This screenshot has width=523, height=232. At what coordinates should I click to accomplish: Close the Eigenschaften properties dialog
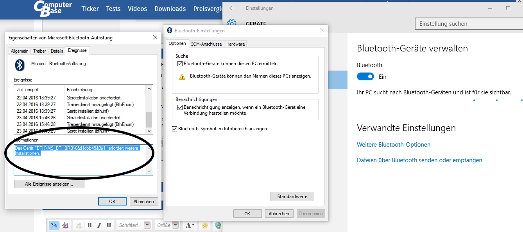(x=155, y=37)
